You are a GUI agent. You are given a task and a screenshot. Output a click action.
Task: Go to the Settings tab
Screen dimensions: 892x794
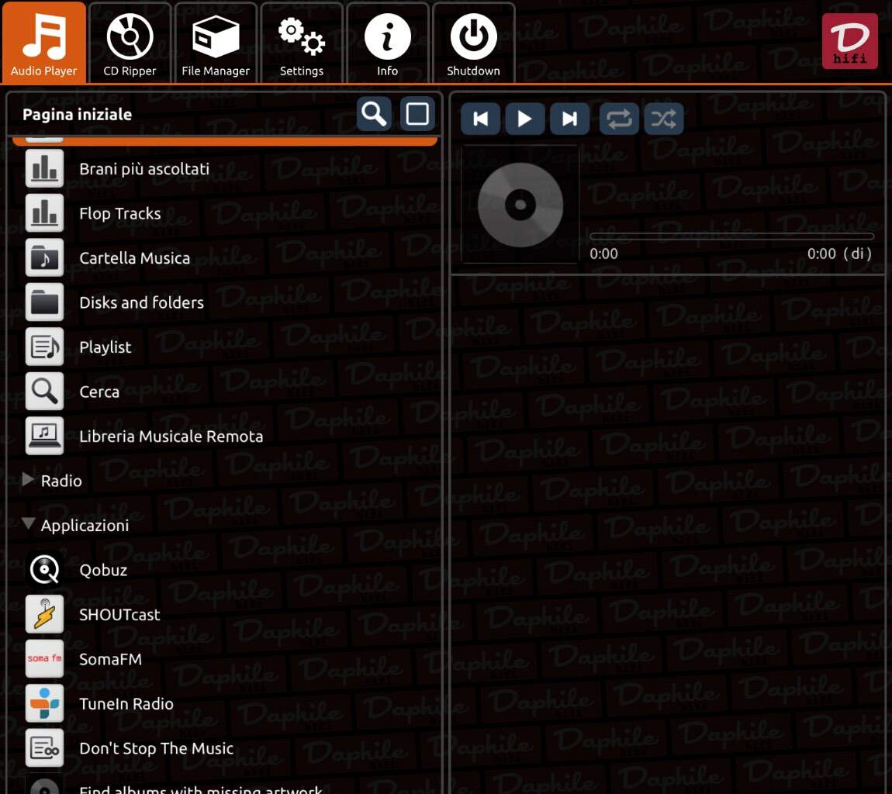[302, 42]
